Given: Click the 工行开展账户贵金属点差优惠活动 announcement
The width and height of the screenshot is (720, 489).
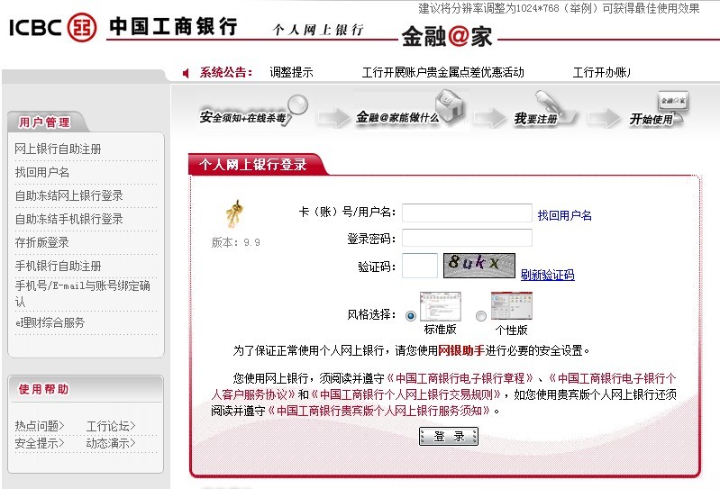Looking at the screenshot, I should tap(442, 72).
